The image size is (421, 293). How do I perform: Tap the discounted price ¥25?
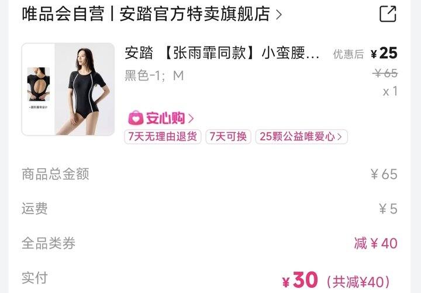click(x=384, y=53)
